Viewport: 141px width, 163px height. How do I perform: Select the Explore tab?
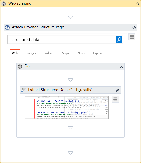click(x=98, y=53)
